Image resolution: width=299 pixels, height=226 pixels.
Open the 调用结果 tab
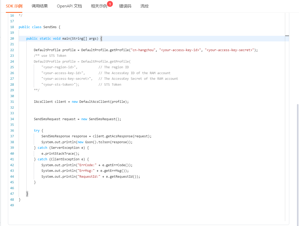tap(40, 6)
